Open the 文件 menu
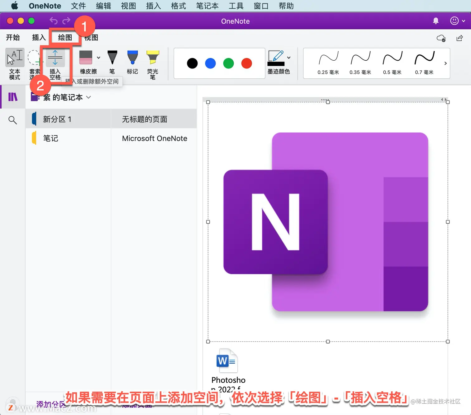 point(78,6)
